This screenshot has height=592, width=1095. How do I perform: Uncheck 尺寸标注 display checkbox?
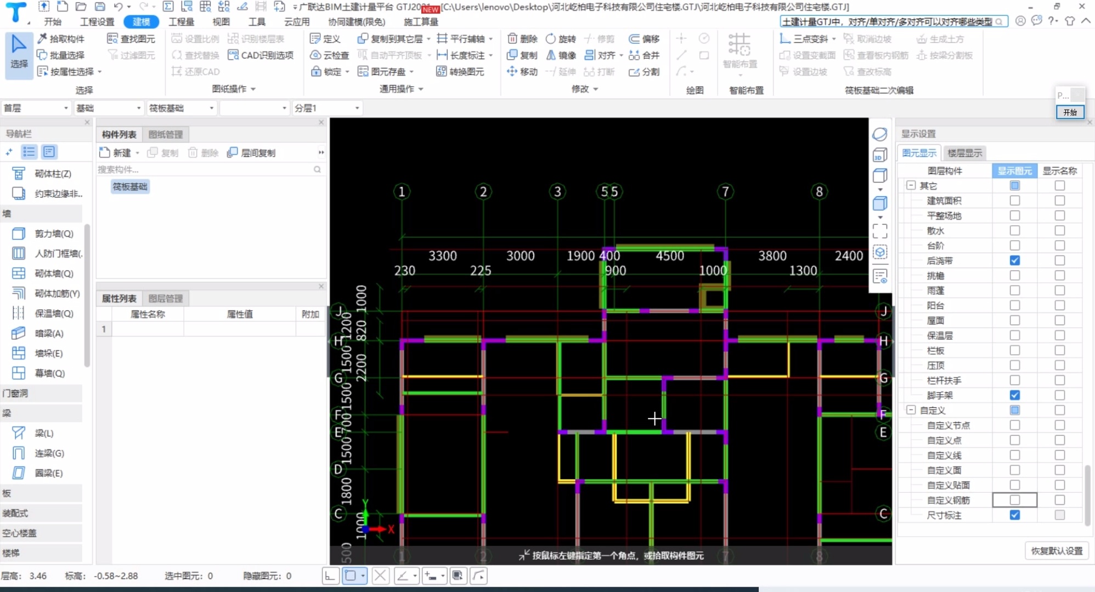(1014, 515)
